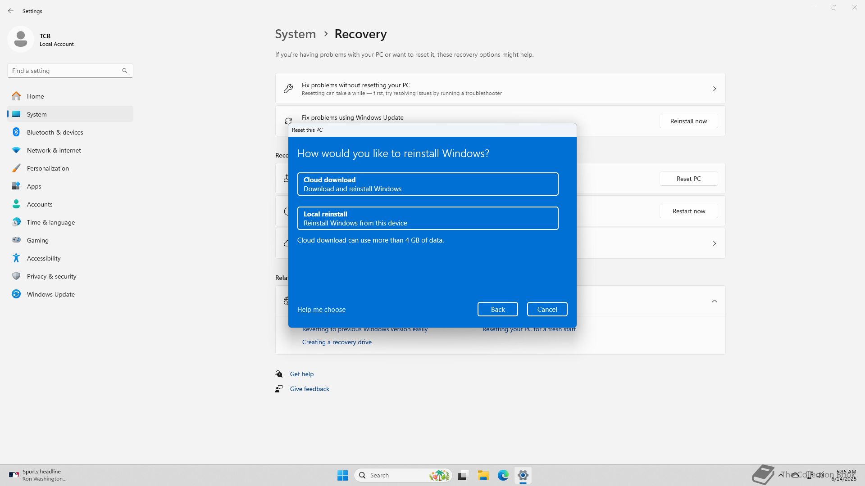Select the Personalization paintbrush icon
The image size is (865, 486).
pos(16,168)
